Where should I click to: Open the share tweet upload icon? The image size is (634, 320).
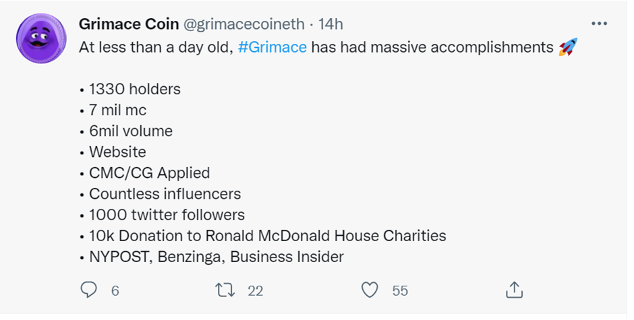coord(515,290)
